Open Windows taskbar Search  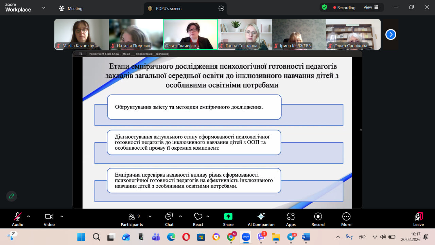coord(97,237)
